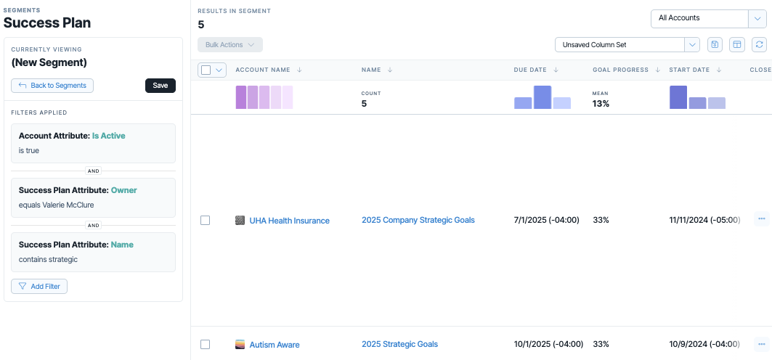Save the new segment
Image resolution: width=772 pixels, height=360 pixels.
[x=161, y=85]
